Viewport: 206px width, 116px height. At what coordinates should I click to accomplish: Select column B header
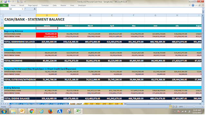pyautogui.click(x=47, y=15)
